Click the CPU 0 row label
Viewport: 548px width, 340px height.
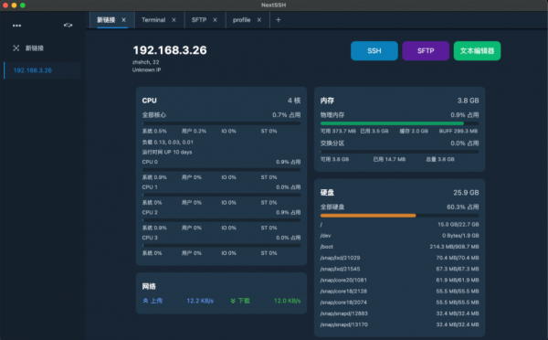150,162
